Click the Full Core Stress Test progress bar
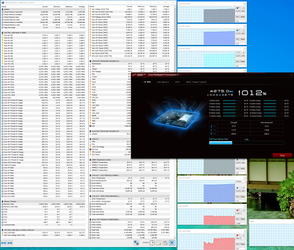 [x=246, y=143]
